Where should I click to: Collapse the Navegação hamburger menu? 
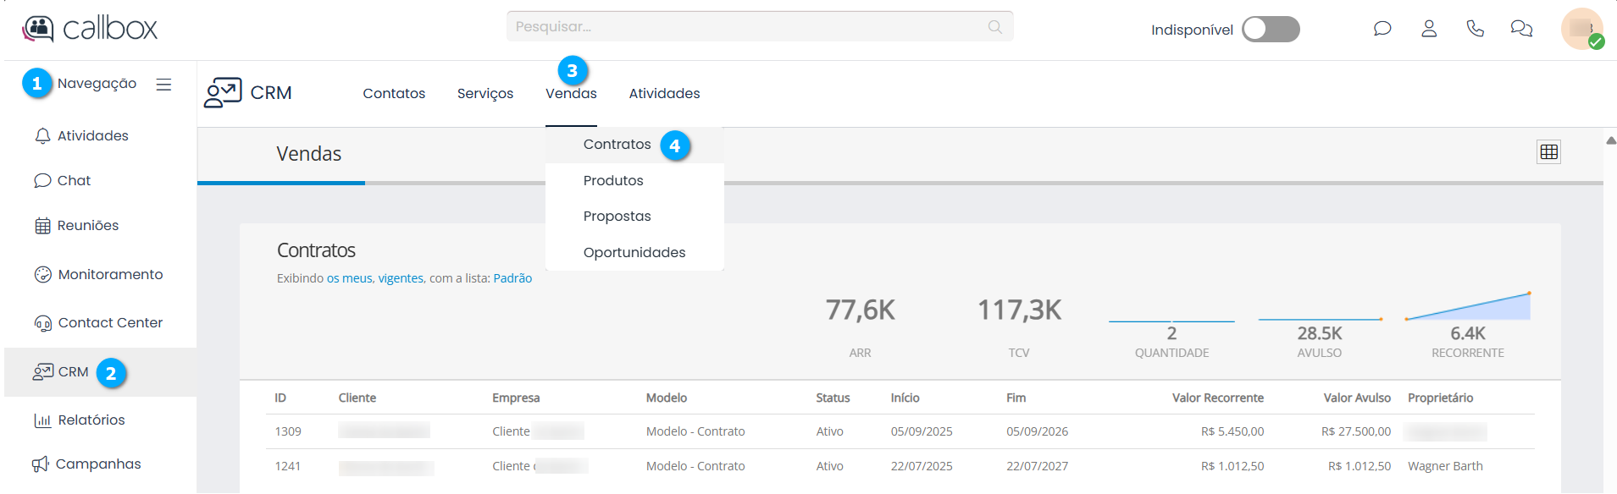[x=163, y=85]
